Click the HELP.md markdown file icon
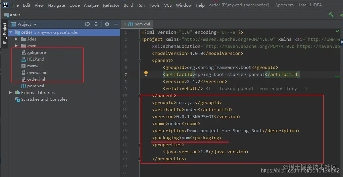Viewport: 343px width, 177px height. (x=23, y=59)
